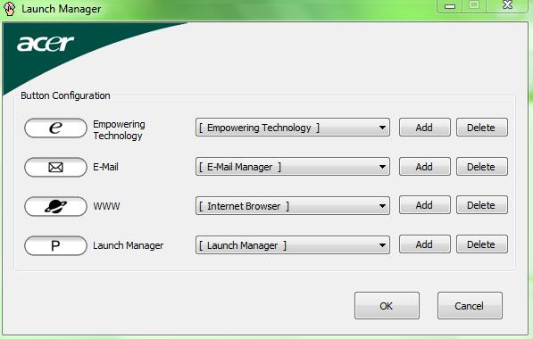Delete the Empowering Technology key assignment
The height and width of the screenshot is (339, 533).
482,128
